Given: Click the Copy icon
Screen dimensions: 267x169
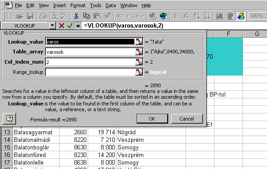Looking at the screenshot, I should [x=86, y=16].
